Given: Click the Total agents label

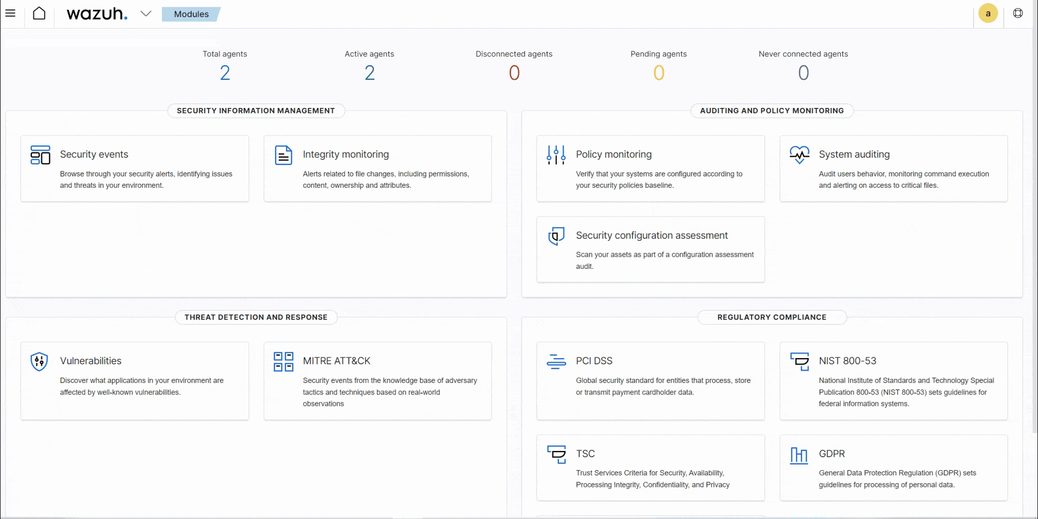Looking at the screenshot, I should tap(225, 54).
